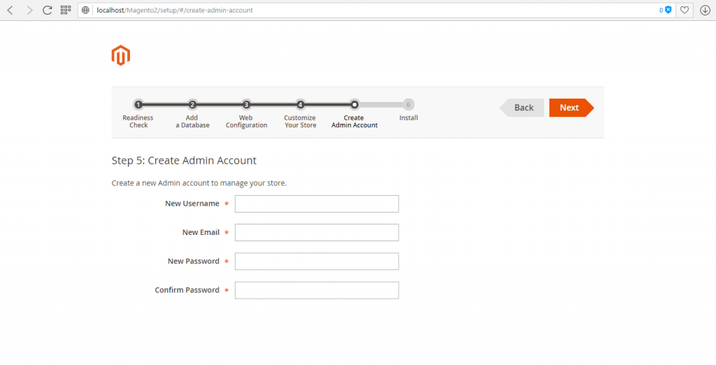Viewport: 716px width, 365px height.
Task: Click the Install step 6 marker
Action: 408,105
